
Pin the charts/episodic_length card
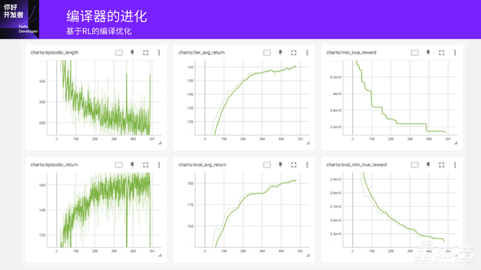[132, 53]
